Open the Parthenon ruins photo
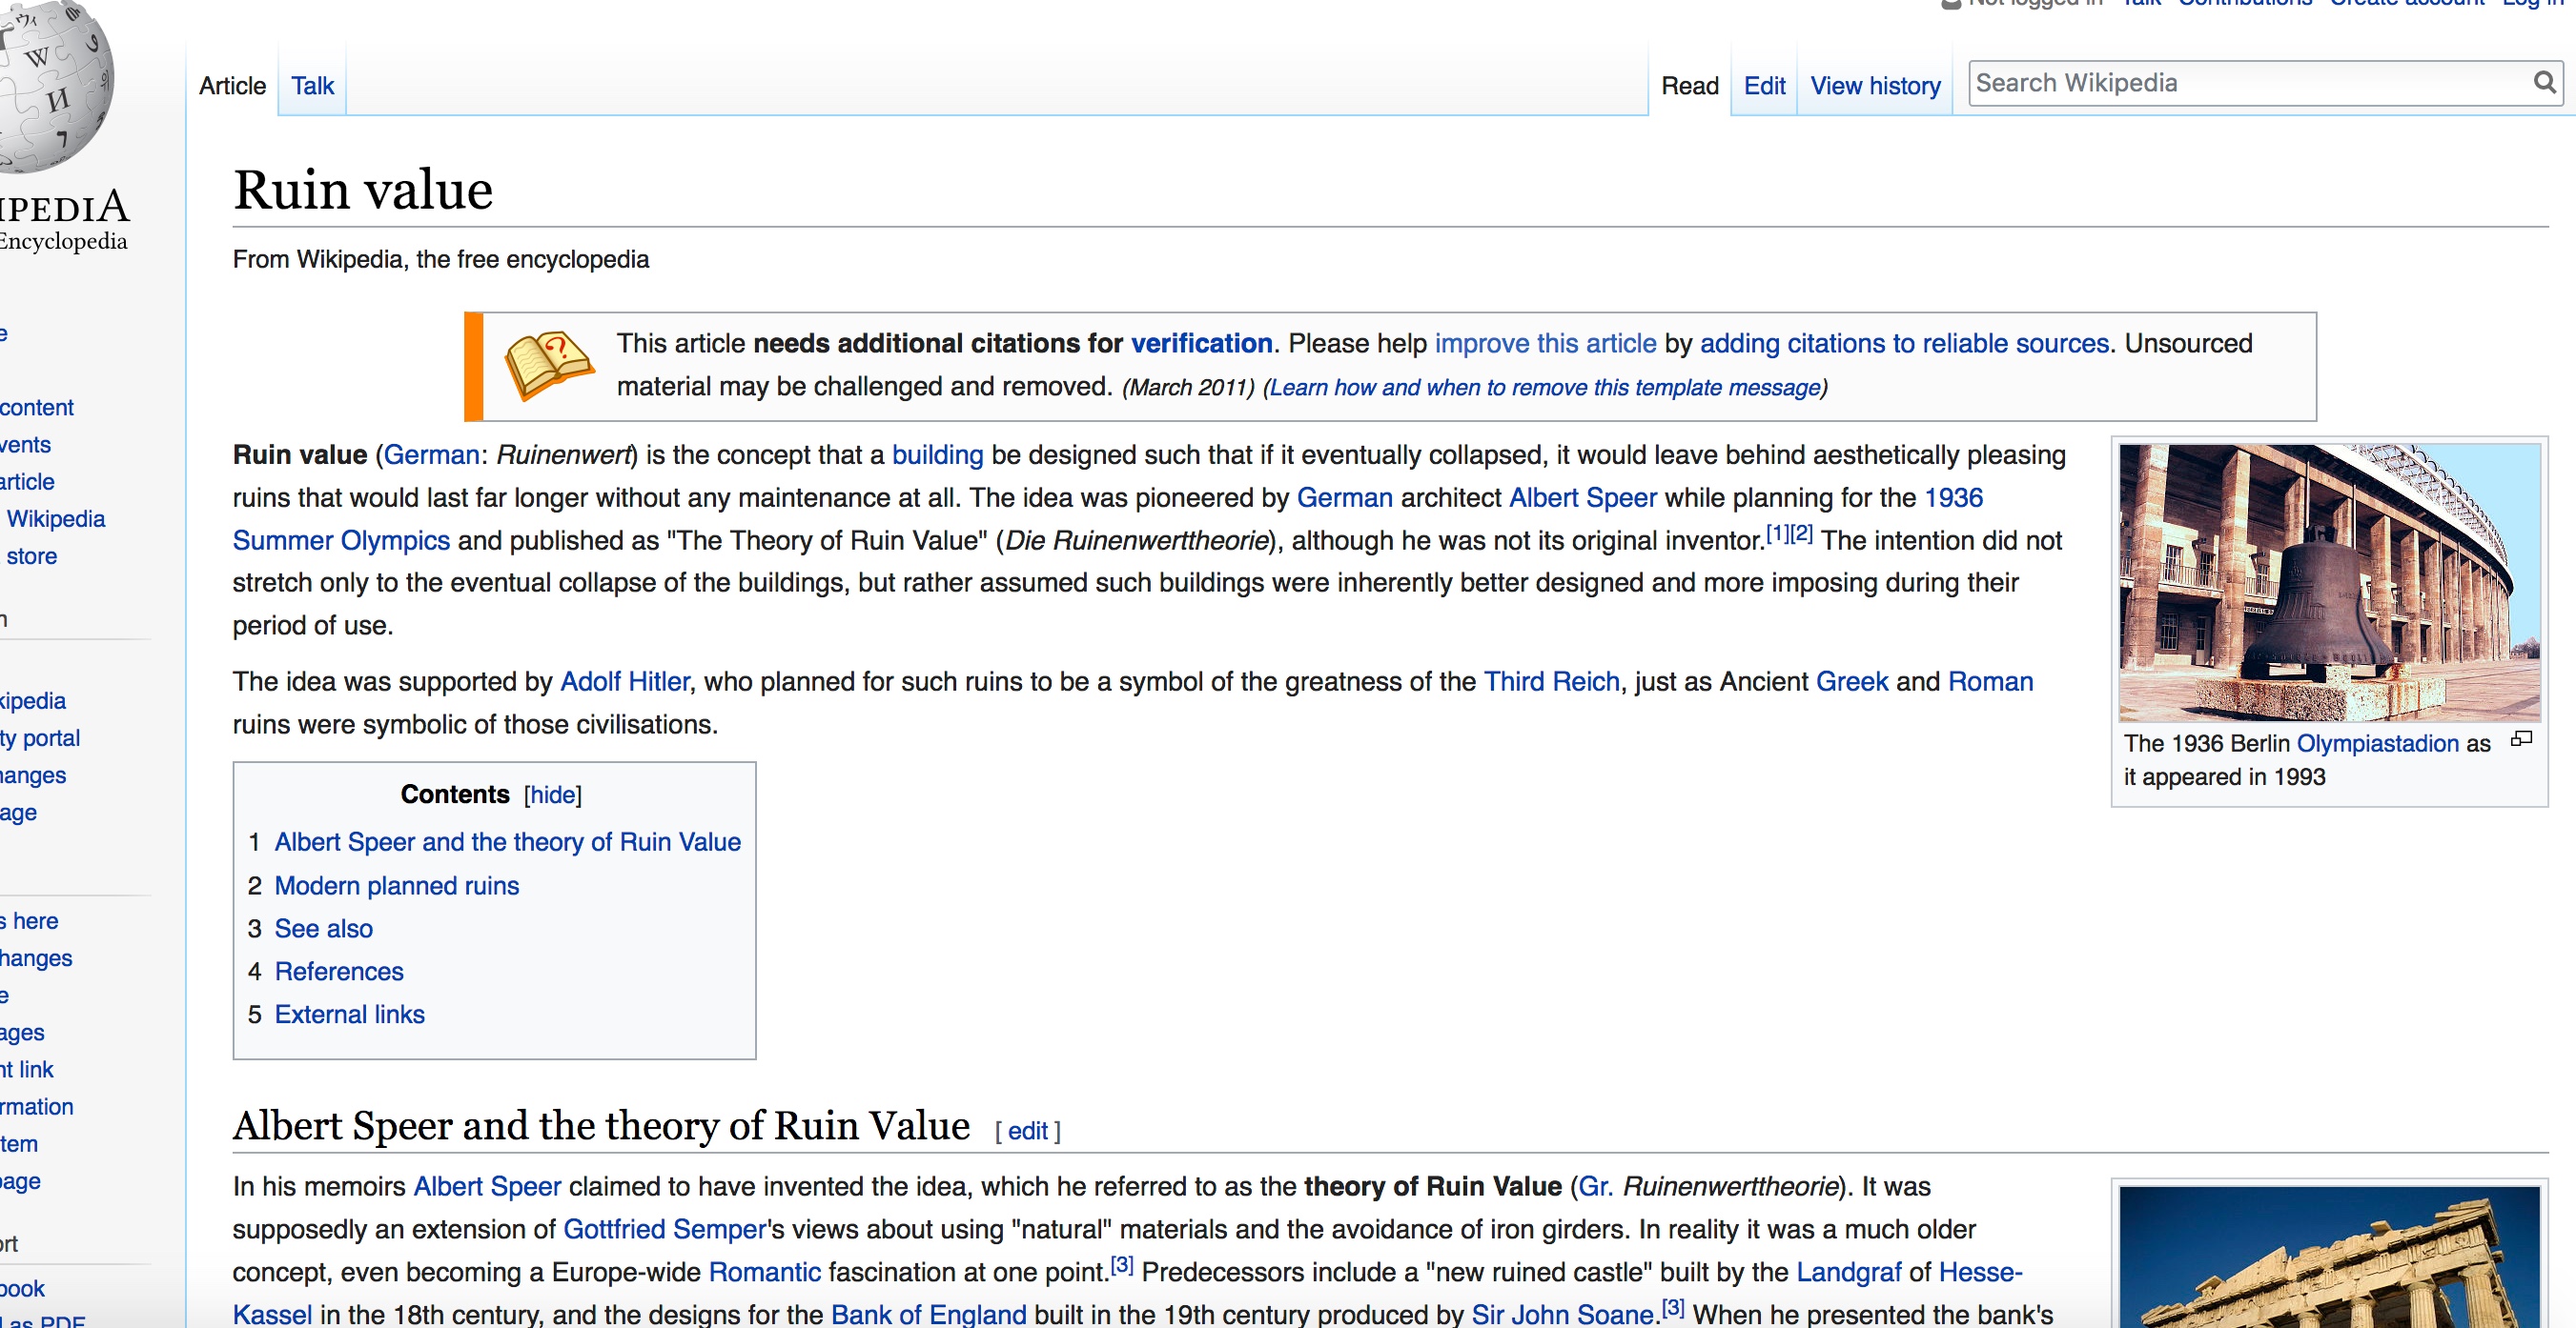 (x=2329, y=1258)
